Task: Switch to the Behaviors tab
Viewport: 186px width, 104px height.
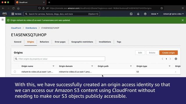Action: [44, 42]
